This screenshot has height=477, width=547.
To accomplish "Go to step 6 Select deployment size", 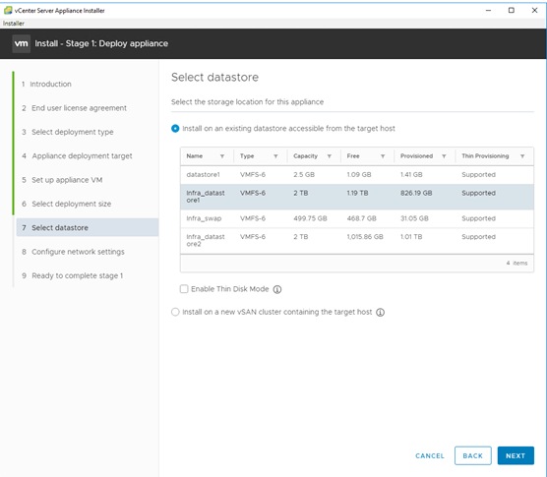I will point(66,204).
